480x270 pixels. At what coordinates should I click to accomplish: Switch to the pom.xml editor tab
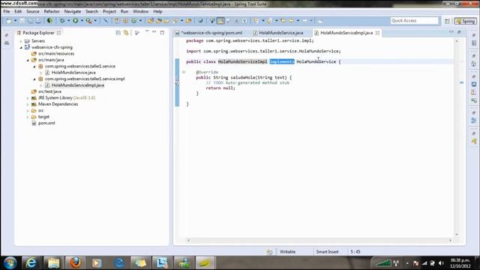pos(211,33)
